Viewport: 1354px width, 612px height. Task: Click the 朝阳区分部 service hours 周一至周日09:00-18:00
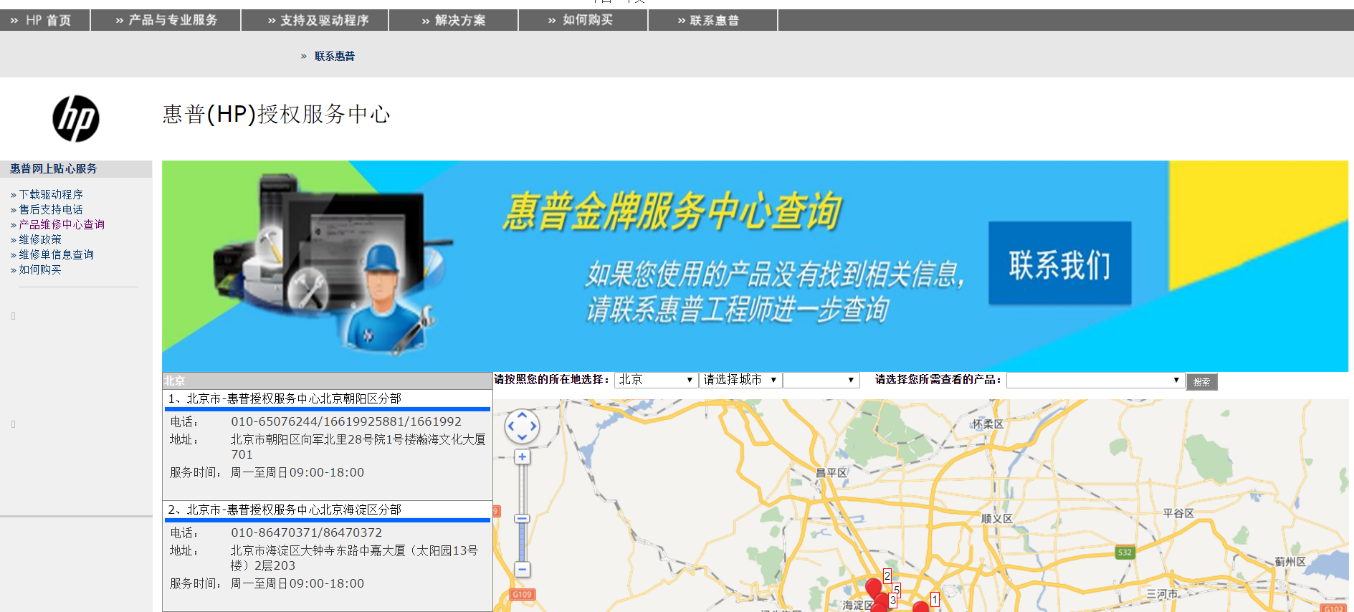pos(297,472)
